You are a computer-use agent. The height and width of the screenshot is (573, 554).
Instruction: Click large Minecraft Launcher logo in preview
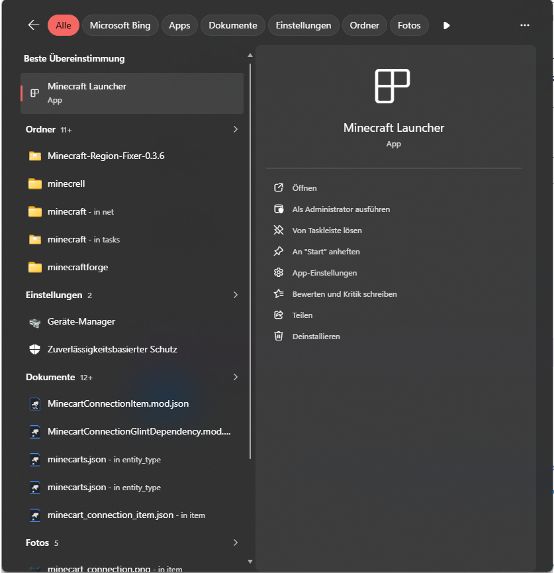392,86
